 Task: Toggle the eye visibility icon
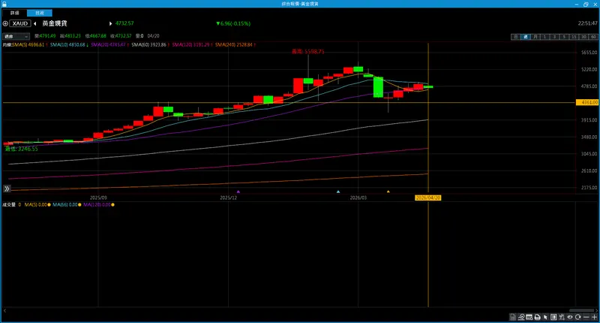coord(570,317)
